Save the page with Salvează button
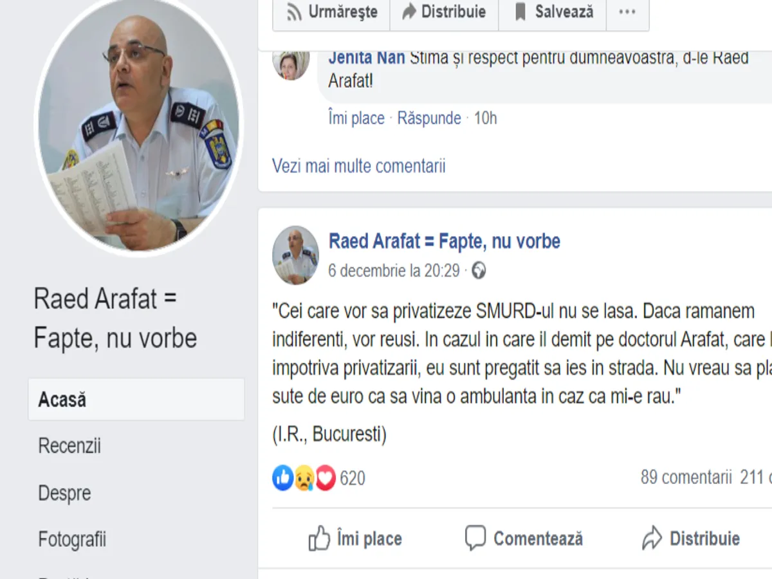 [x=553, y=12]
